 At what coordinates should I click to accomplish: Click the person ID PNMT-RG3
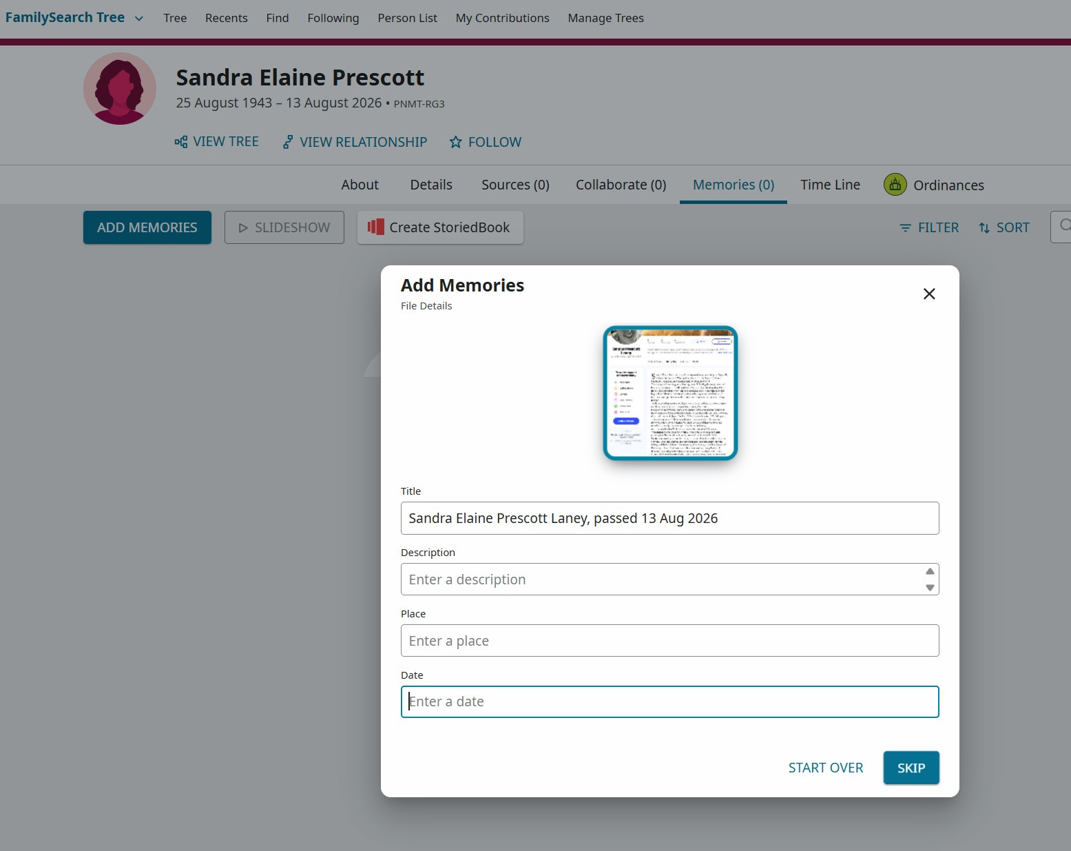419,104
